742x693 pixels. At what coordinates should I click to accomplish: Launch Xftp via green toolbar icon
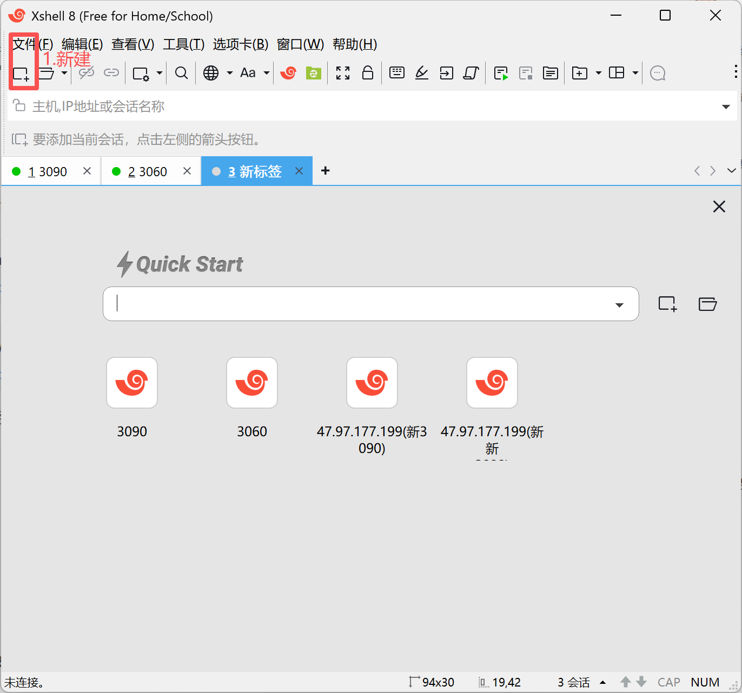tap(314, 73)
